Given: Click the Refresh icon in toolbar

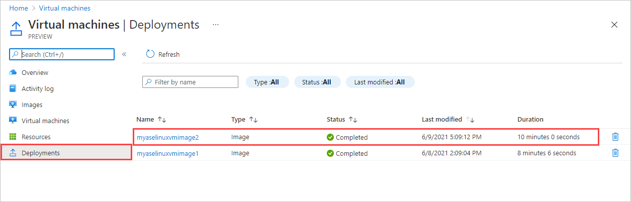Looking at the screenshot, I should [x=150, y=54].
